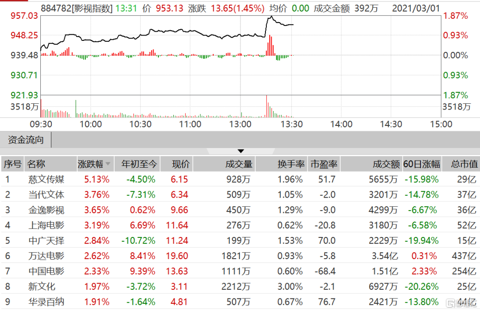Click the timestamp 13:31 in the chart header

click(x=126, y=8)
